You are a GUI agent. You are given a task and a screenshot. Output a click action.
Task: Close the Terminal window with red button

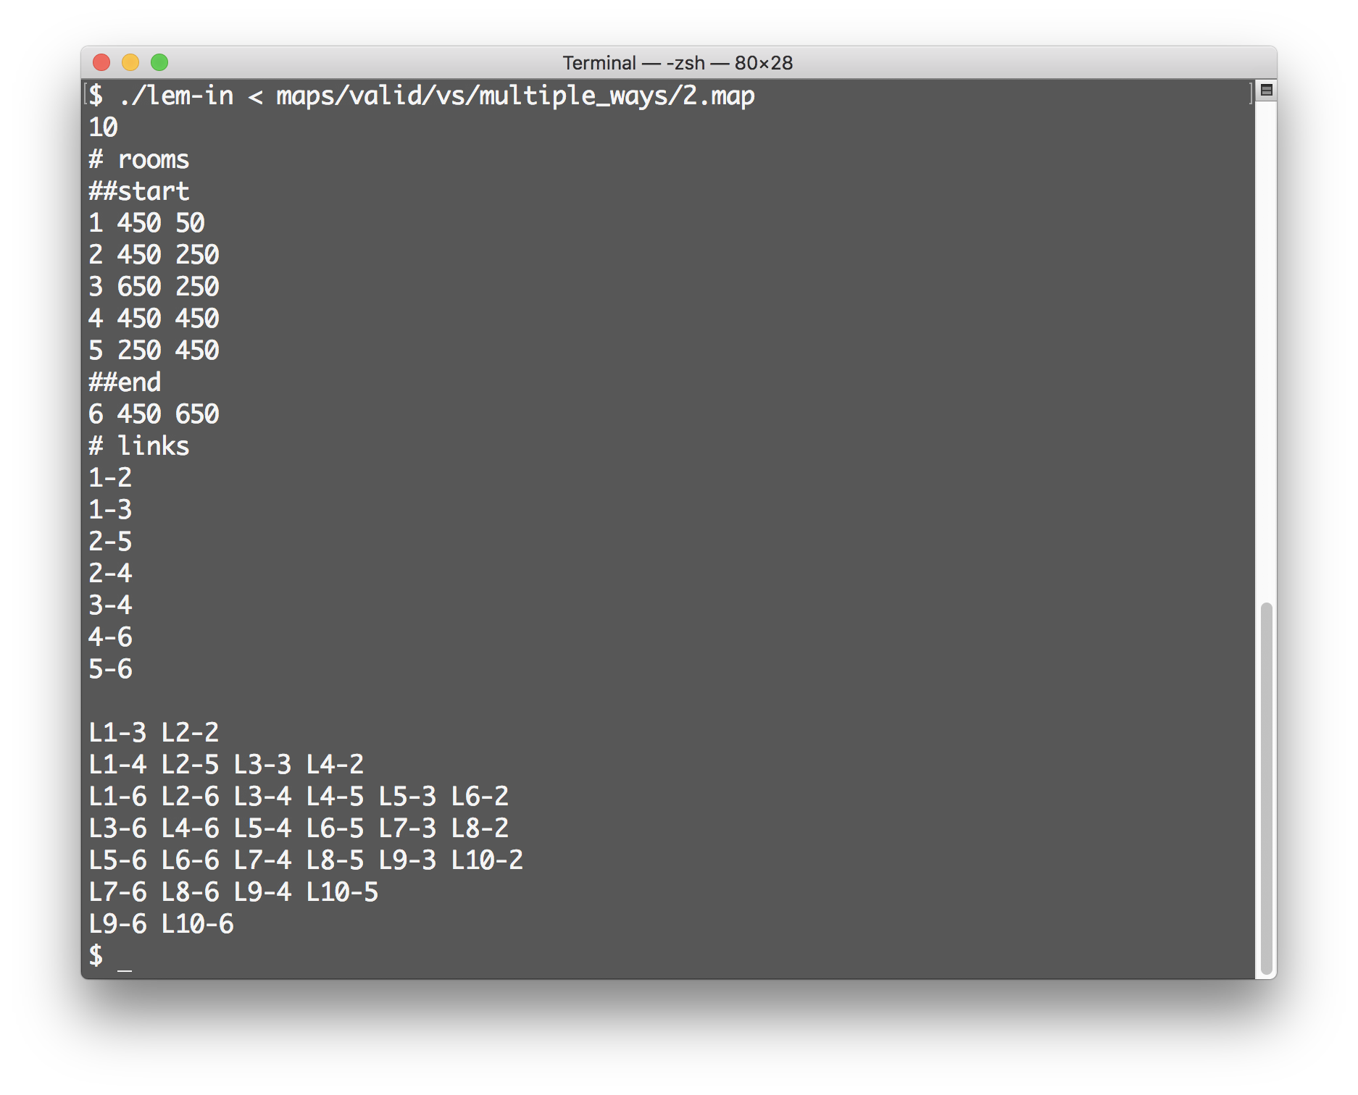point(101,62)
